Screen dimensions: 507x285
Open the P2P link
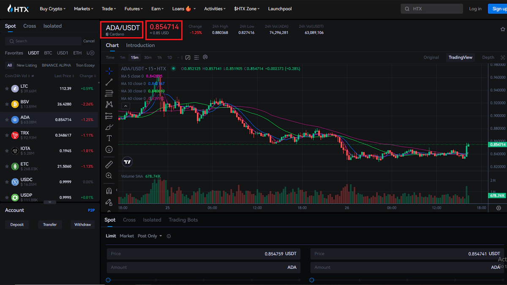tap(91, 210)
